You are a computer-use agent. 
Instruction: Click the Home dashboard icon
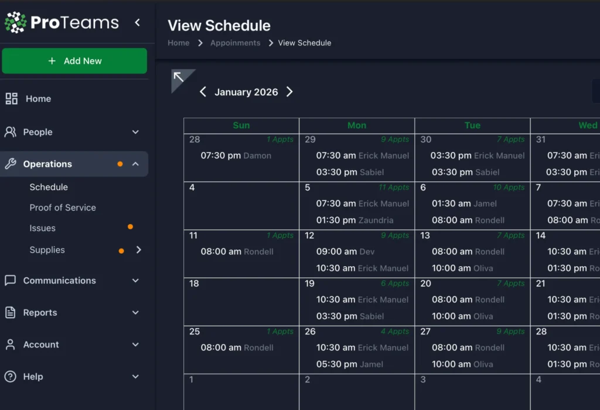(x=11, y=99)
